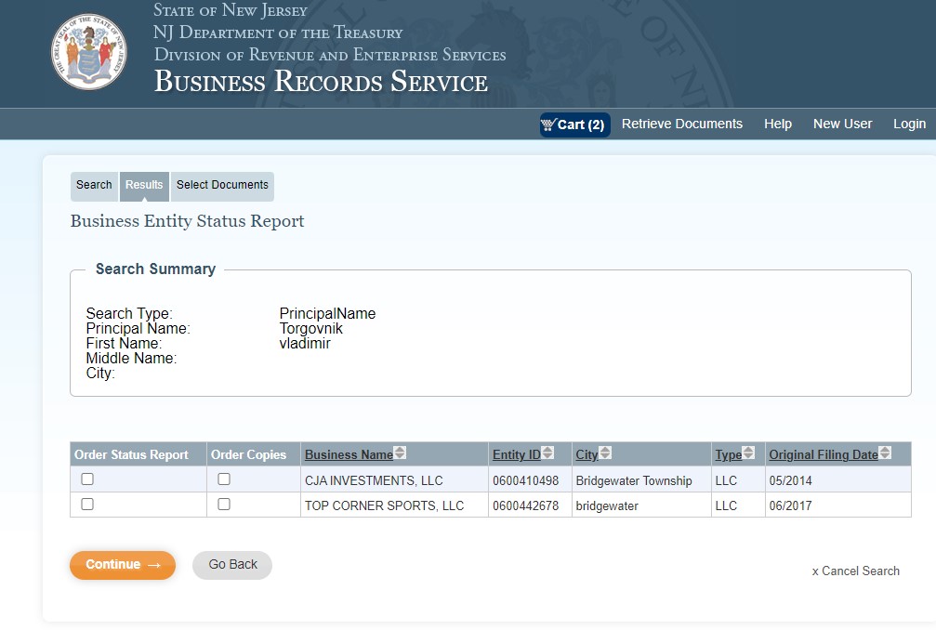Screen dimensions: 936x630
Task: Click the sort arrows beside Type column
Action: (x=748, y=453)
